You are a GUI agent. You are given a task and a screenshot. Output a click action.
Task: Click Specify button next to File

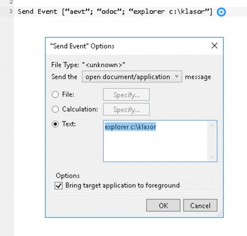pos(126,95)
